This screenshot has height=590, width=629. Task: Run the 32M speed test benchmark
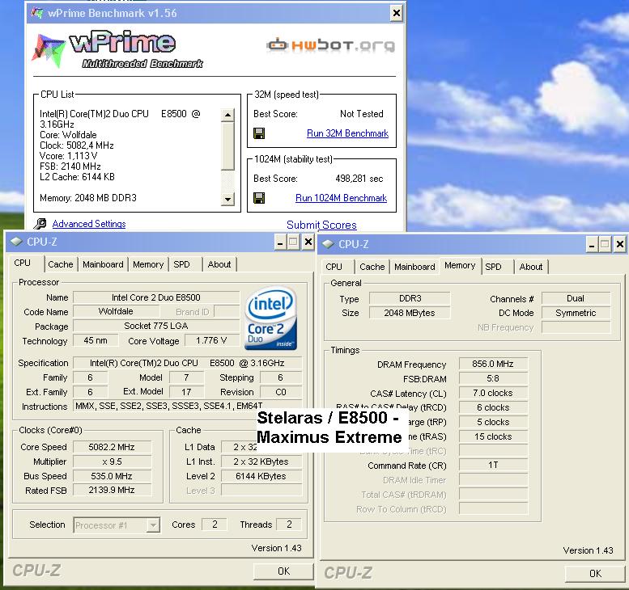(x=347, y=133)
